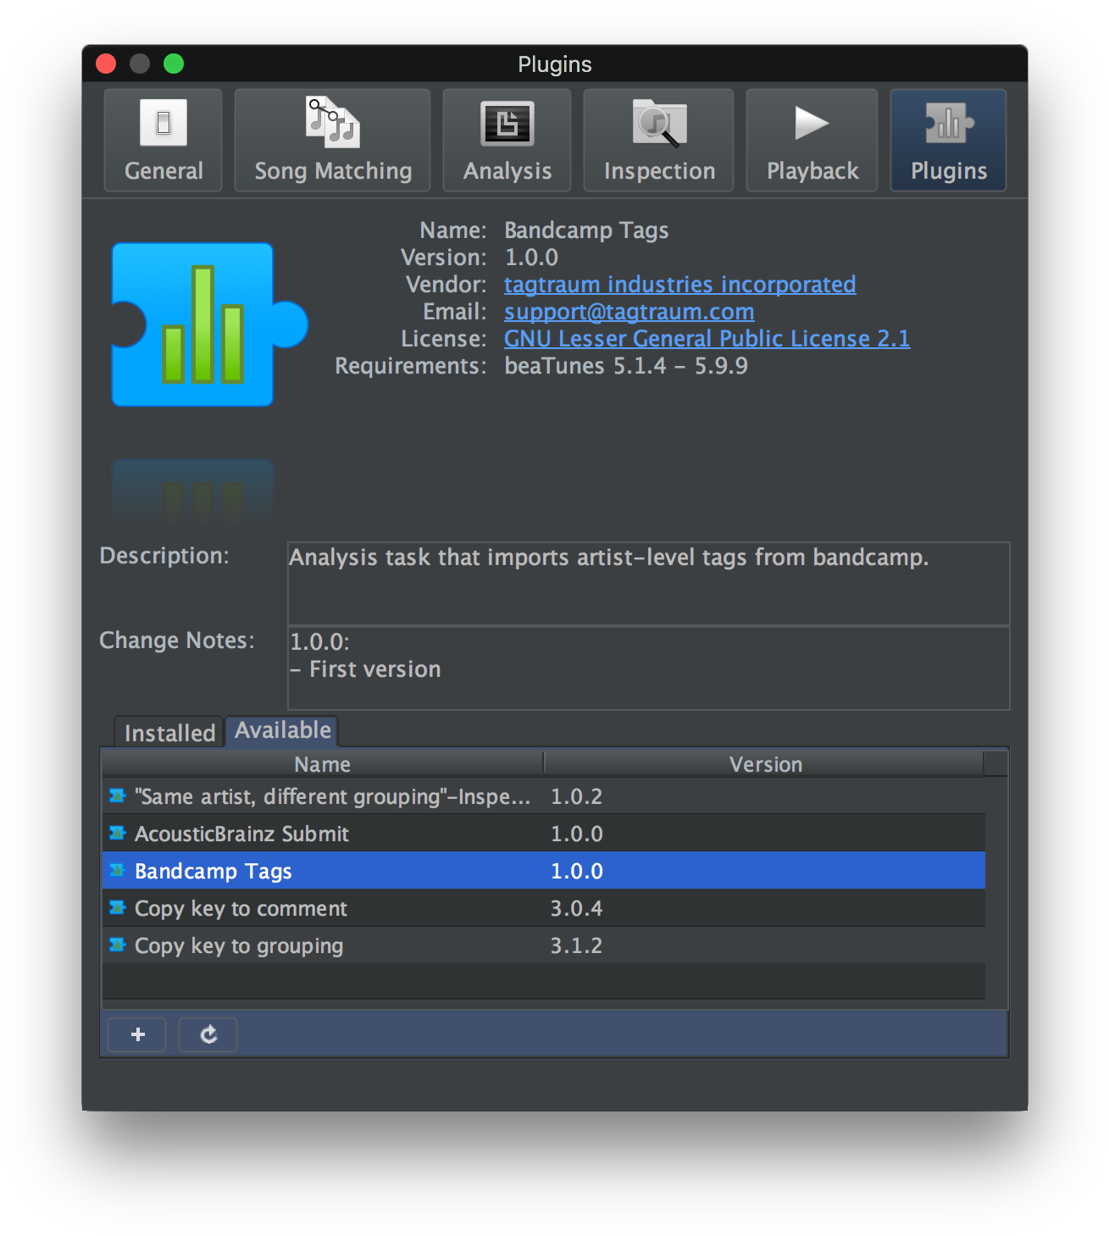
Task: Open the General preferences icon
Action: (x=162, y=140)
